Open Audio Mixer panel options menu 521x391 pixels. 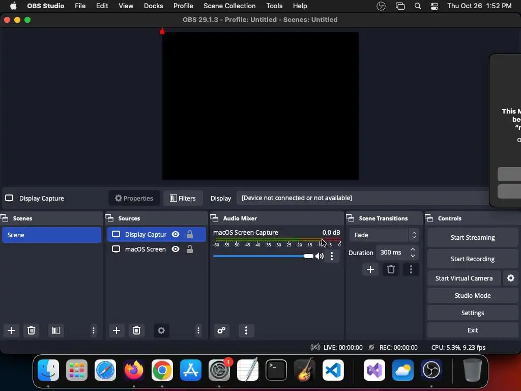coord(246,330)
